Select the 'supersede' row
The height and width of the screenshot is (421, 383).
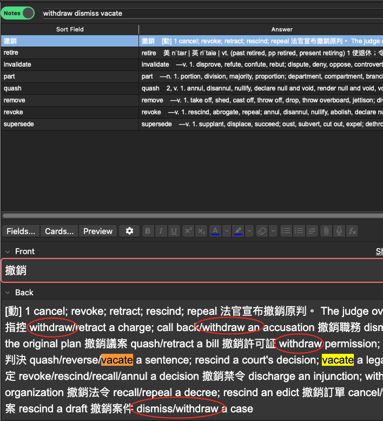pos(70,124)
